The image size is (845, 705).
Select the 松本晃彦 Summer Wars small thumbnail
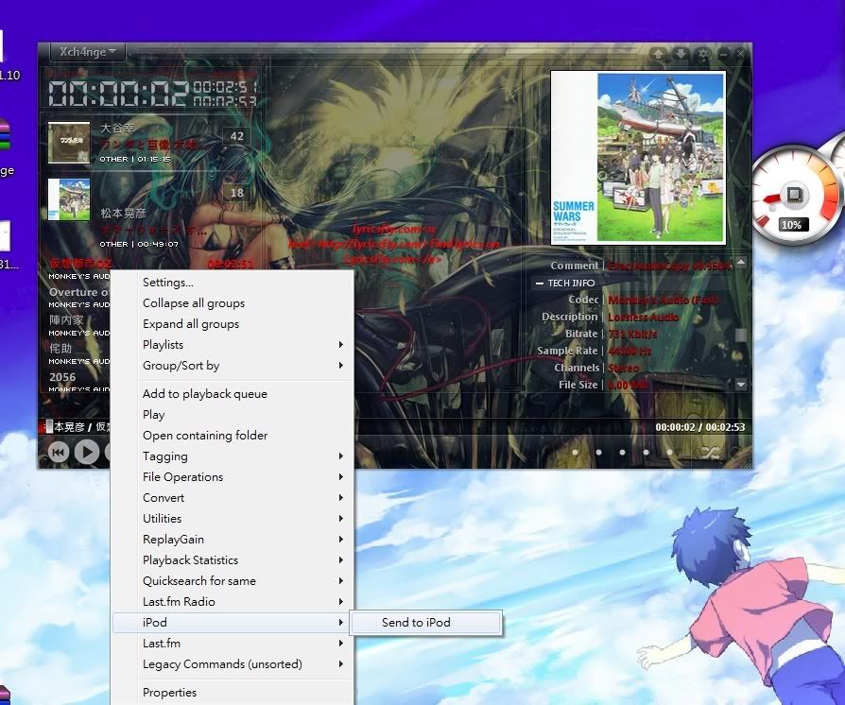click(x=69, y=199)
